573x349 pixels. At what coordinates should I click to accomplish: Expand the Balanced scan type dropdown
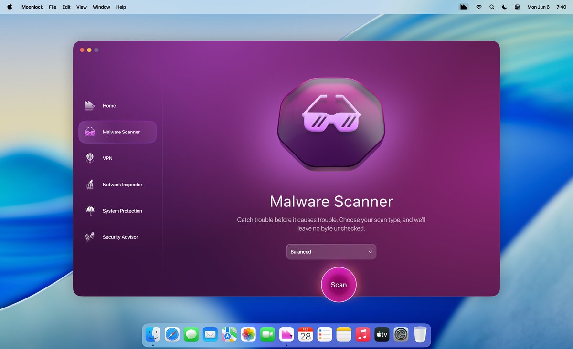pyautogui.click(x=331, y=252)
